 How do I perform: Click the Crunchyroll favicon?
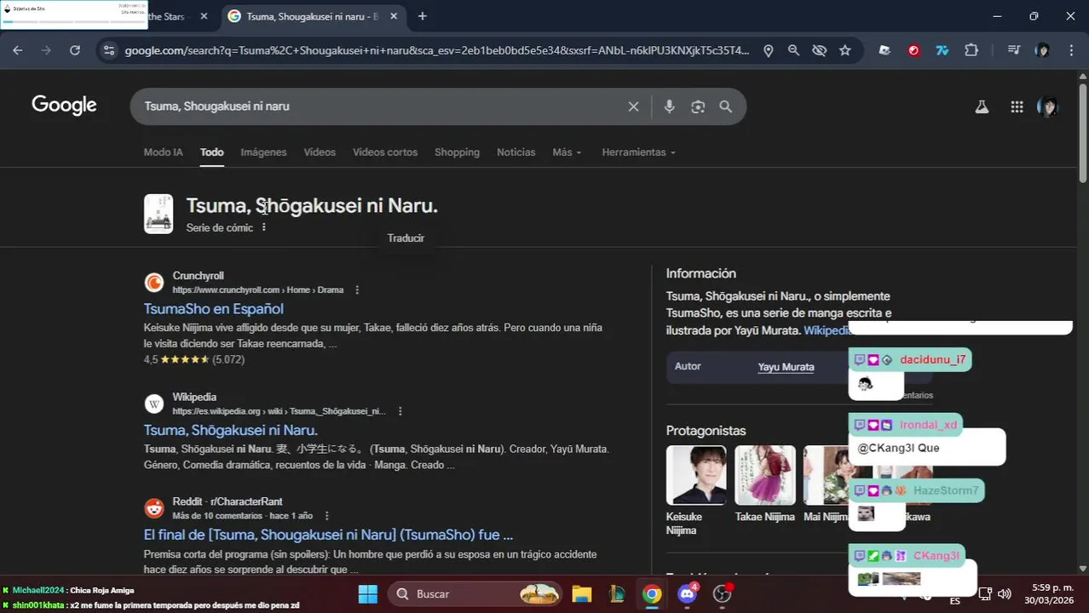[154, 283]
